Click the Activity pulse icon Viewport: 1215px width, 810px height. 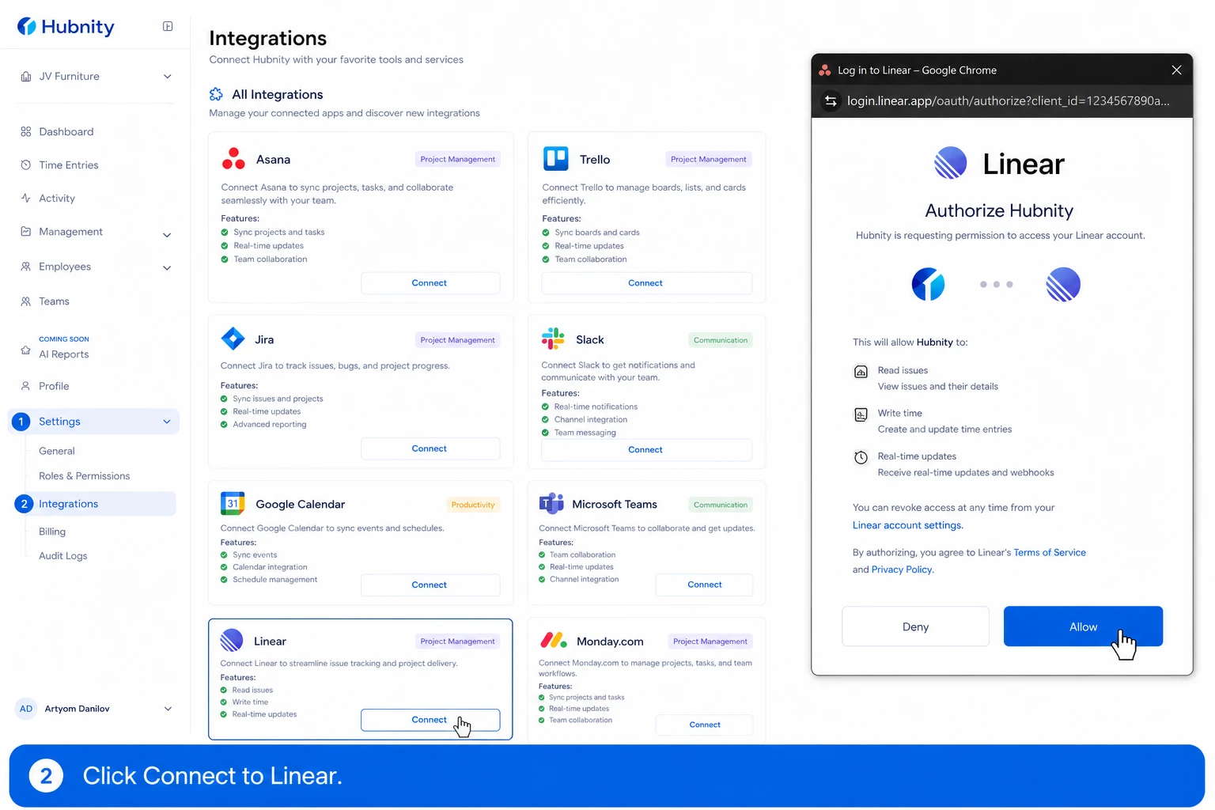(26, 198)
